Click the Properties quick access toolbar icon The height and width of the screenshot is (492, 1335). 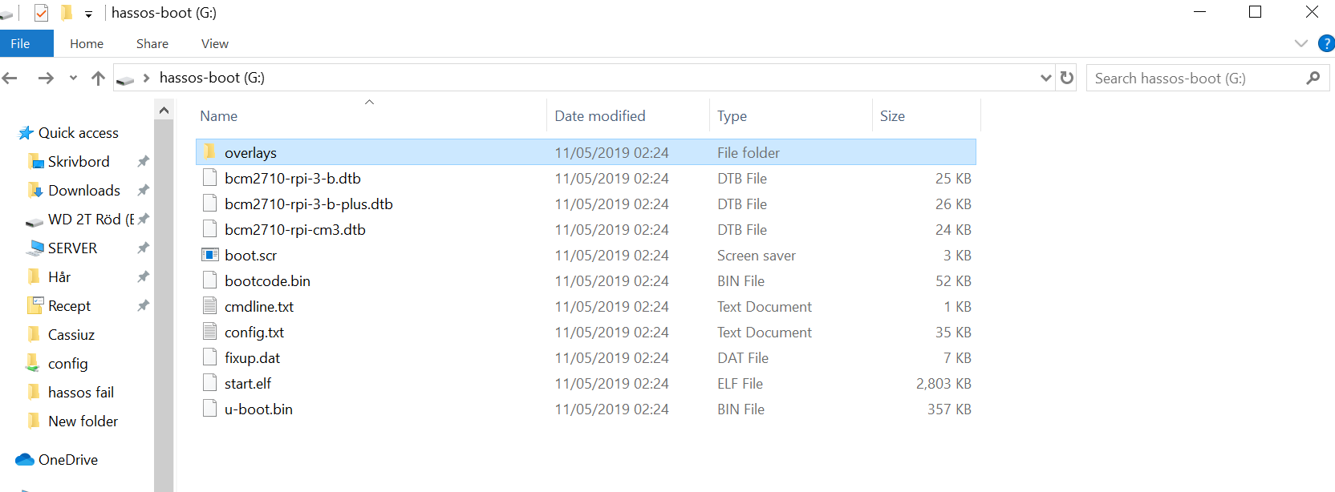point(41,13)
